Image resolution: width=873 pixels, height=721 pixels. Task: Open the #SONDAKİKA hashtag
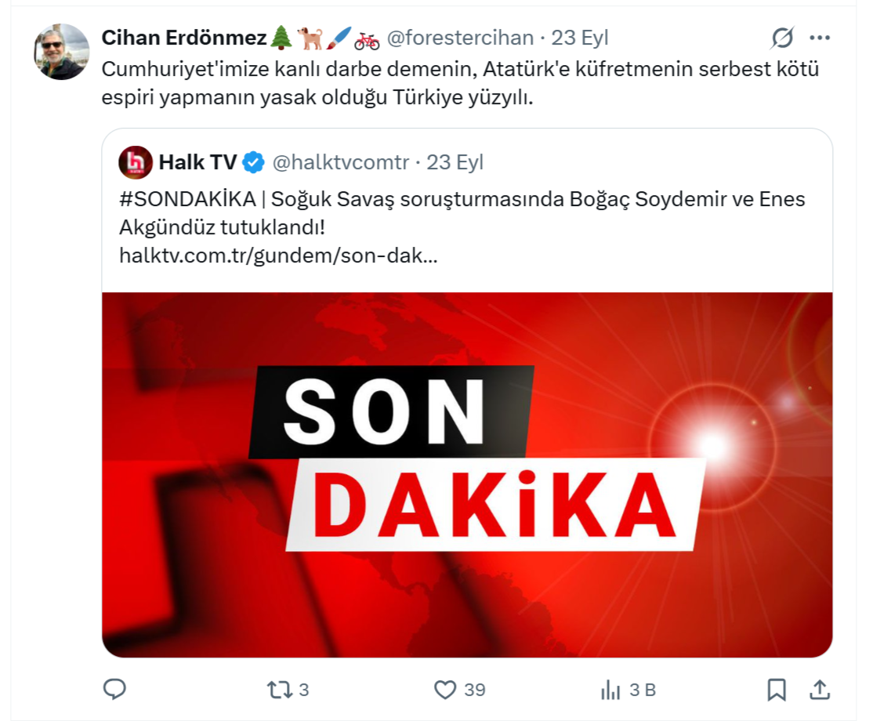(187, 199)
